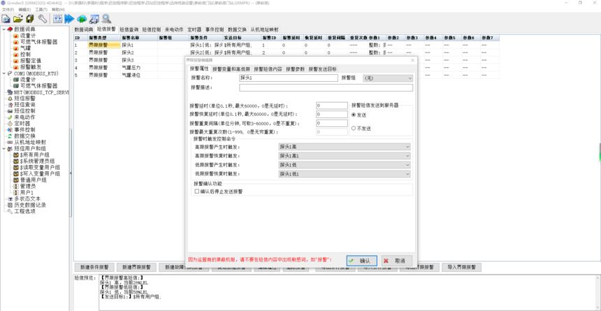Viewport: 601px width, 311px height.
Task: Select $所有用户组 in the tree
Action: click(34, 154)
